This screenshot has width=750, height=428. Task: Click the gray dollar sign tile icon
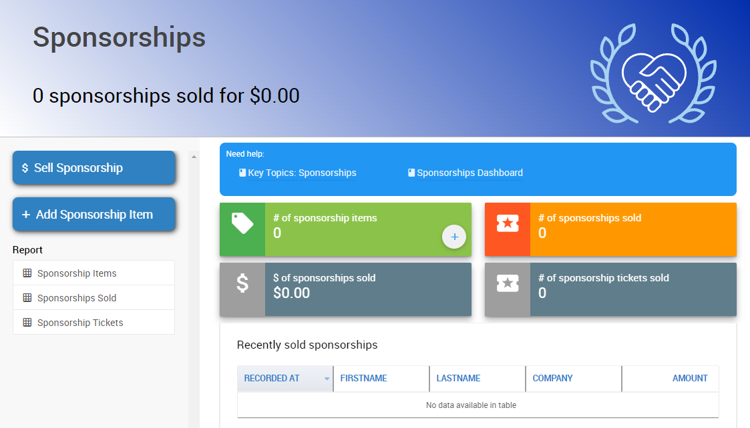[242, 283]
